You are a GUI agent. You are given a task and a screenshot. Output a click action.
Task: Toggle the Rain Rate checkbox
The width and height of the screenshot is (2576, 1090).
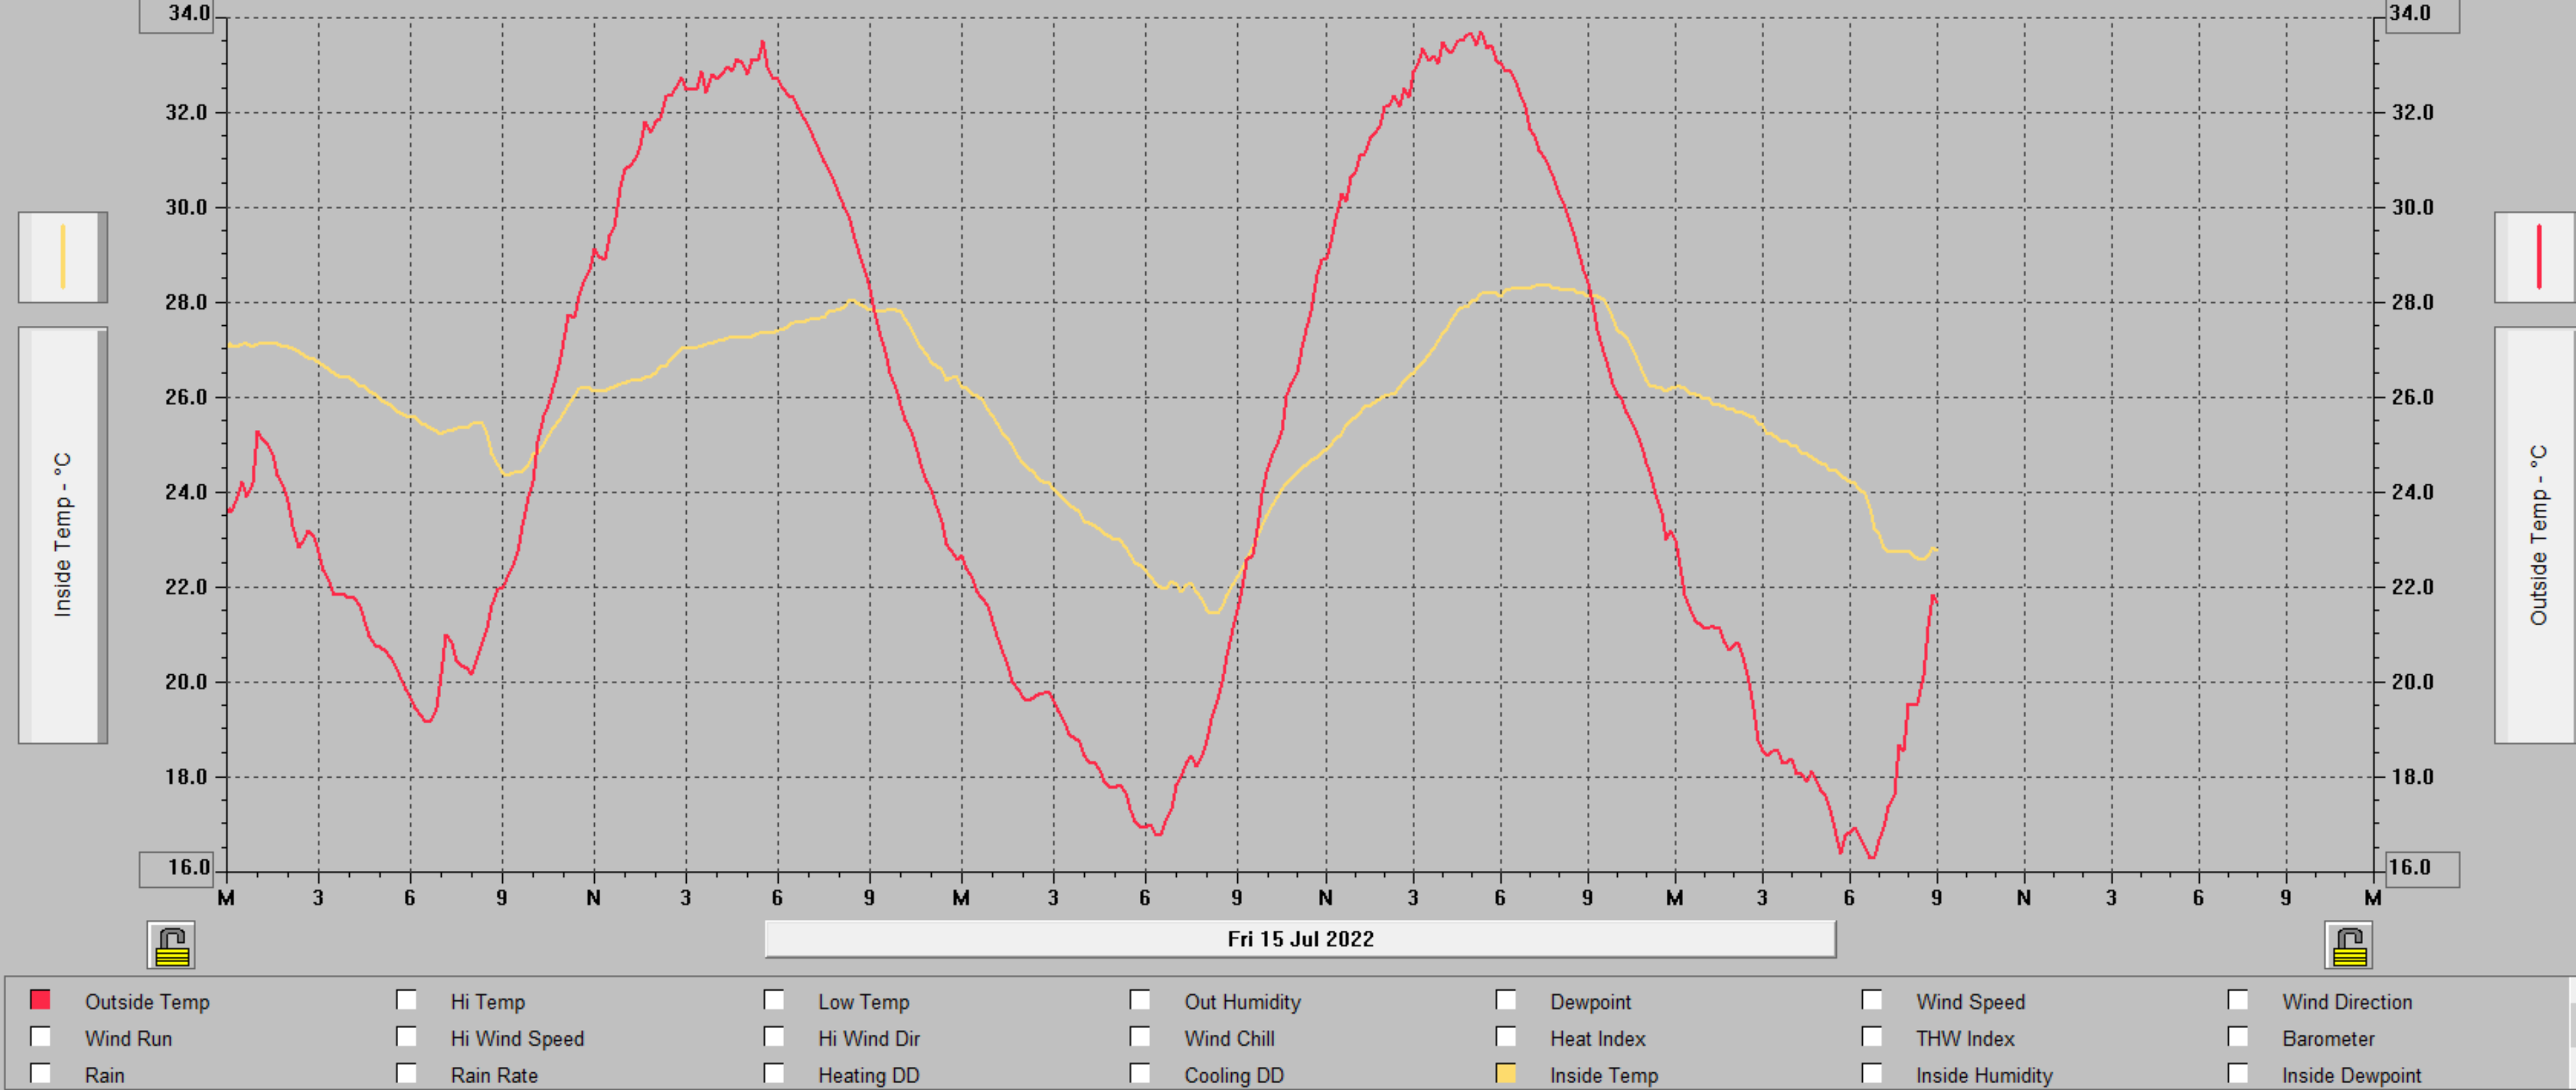tap(407, 1073)
